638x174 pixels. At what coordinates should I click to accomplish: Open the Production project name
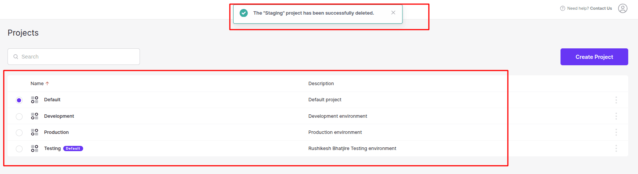pyautogui.click(x=56, y=132)
